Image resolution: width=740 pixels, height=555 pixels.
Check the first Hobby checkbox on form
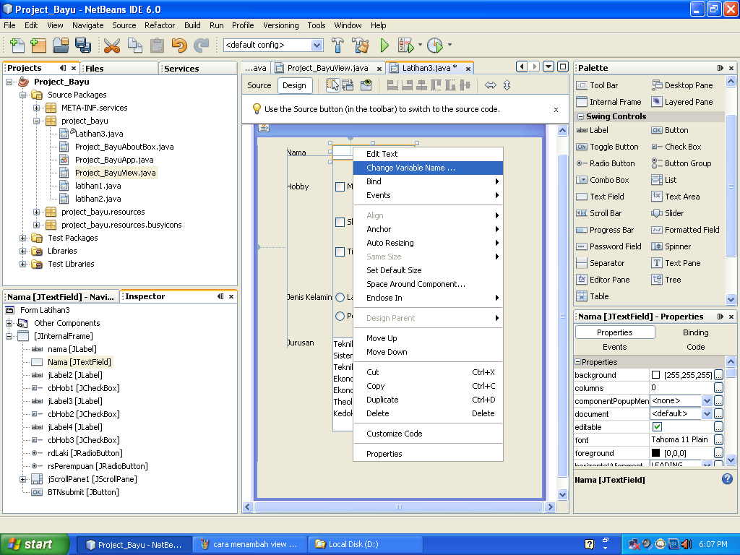point(340,187)
